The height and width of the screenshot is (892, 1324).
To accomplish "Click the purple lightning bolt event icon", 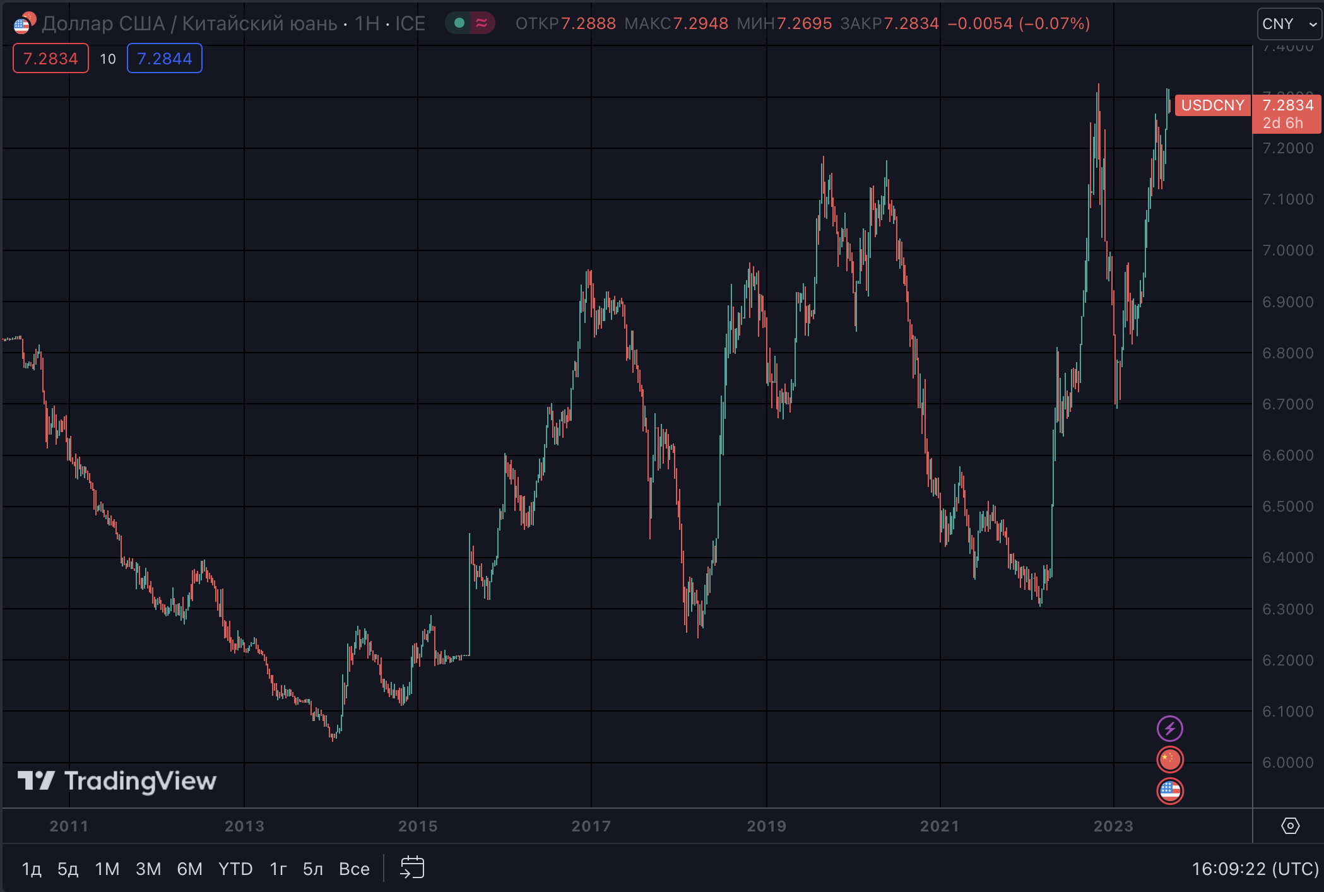I will [1169, 729].
